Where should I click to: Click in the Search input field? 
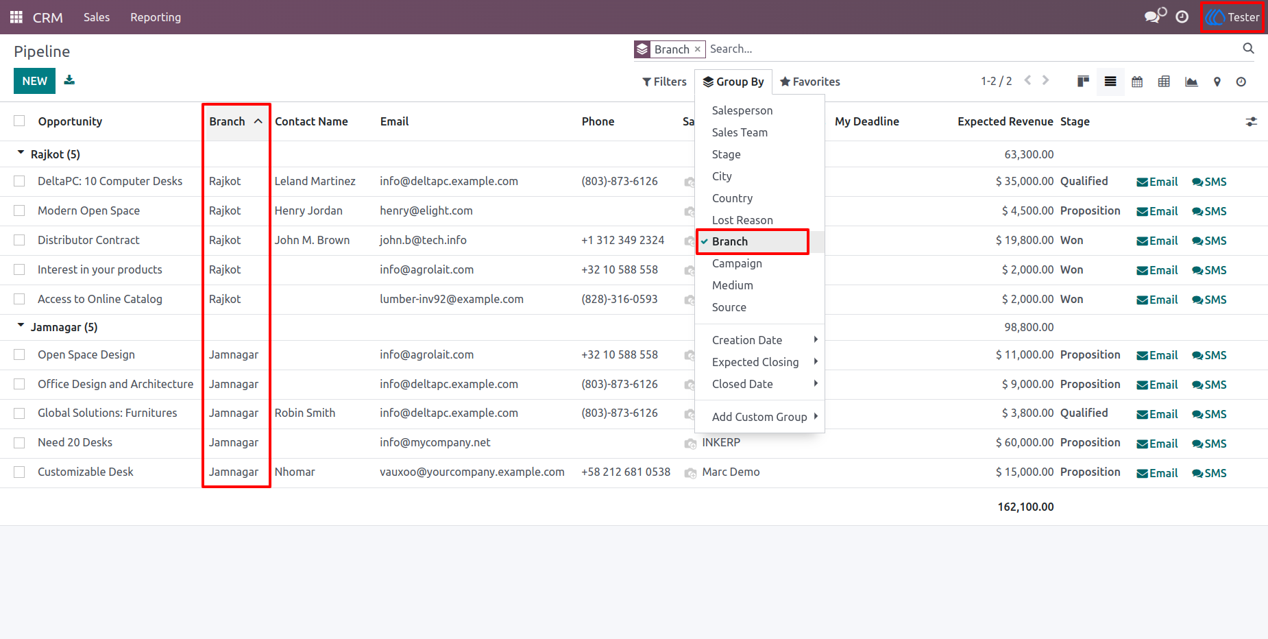click(973, 49)
